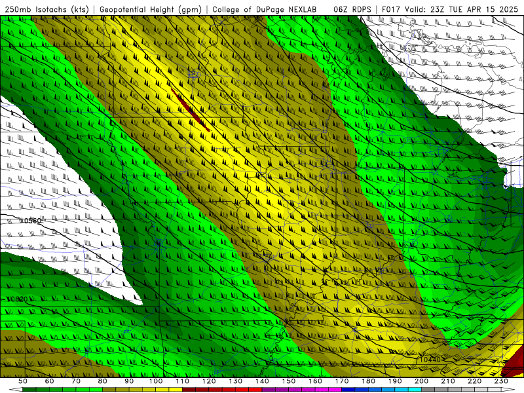524x393 pixels.
Task: Click the 10440 height contour label
Action: pyautogui.click(x=430, y=360)
